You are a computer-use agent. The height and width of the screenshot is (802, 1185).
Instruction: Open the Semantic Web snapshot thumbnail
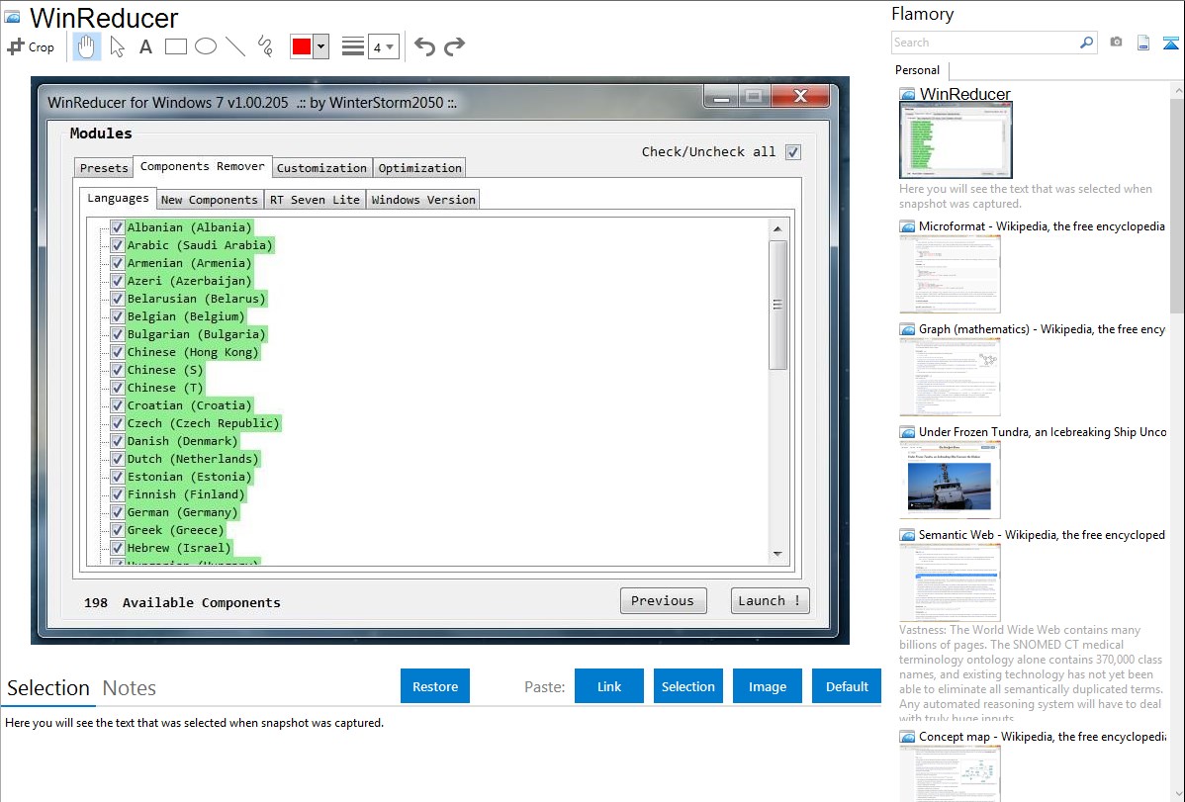click(950, 582)
